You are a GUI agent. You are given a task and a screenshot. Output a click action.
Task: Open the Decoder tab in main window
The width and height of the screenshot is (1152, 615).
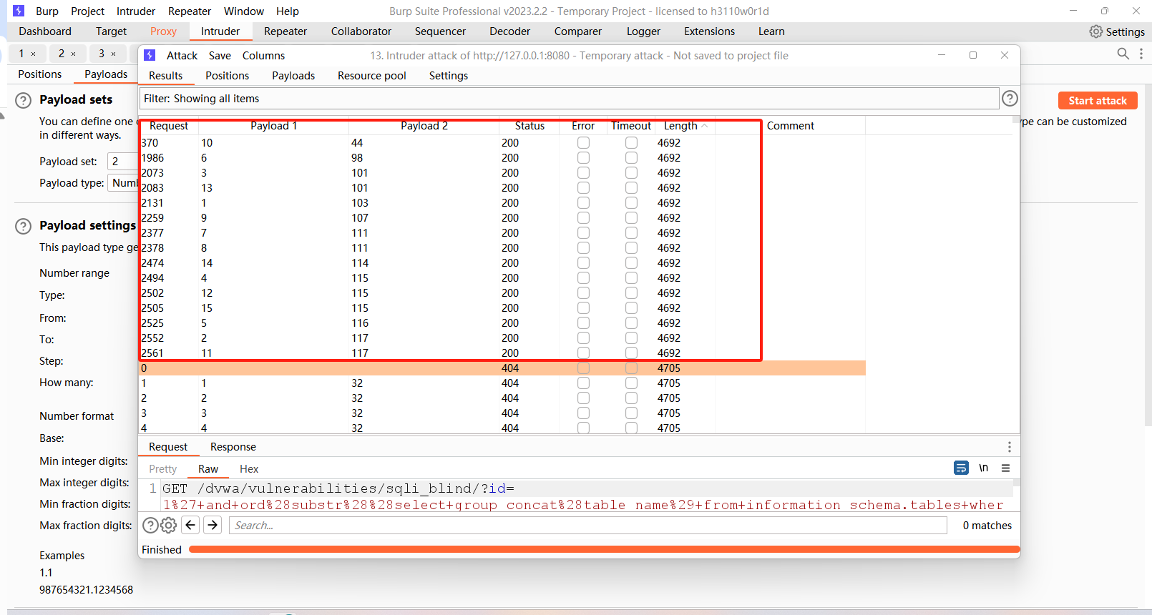point(509,31)
